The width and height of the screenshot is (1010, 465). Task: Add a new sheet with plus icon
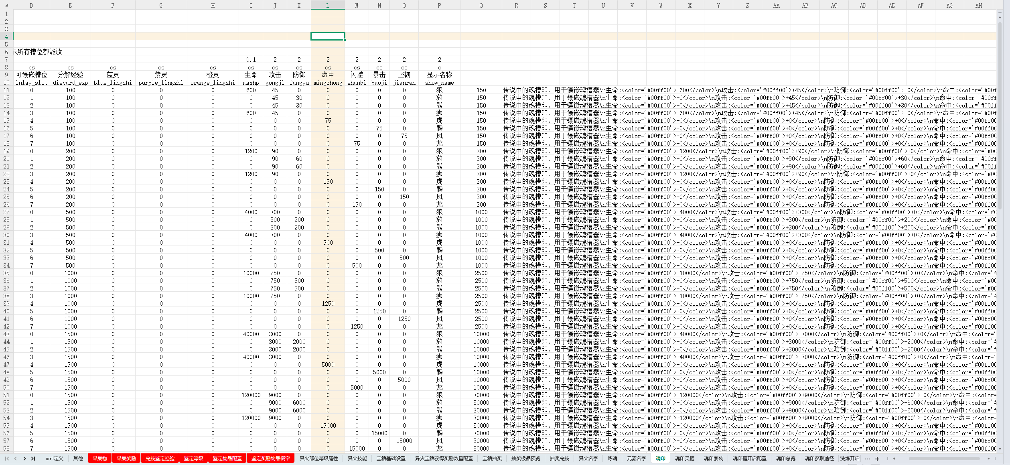tap(877, 459)
